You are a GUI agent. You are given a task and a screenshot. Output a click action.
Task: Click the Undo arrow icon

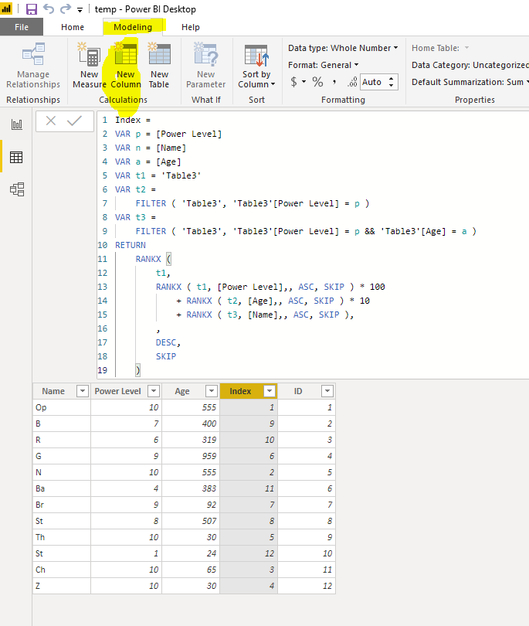[49, 9]
